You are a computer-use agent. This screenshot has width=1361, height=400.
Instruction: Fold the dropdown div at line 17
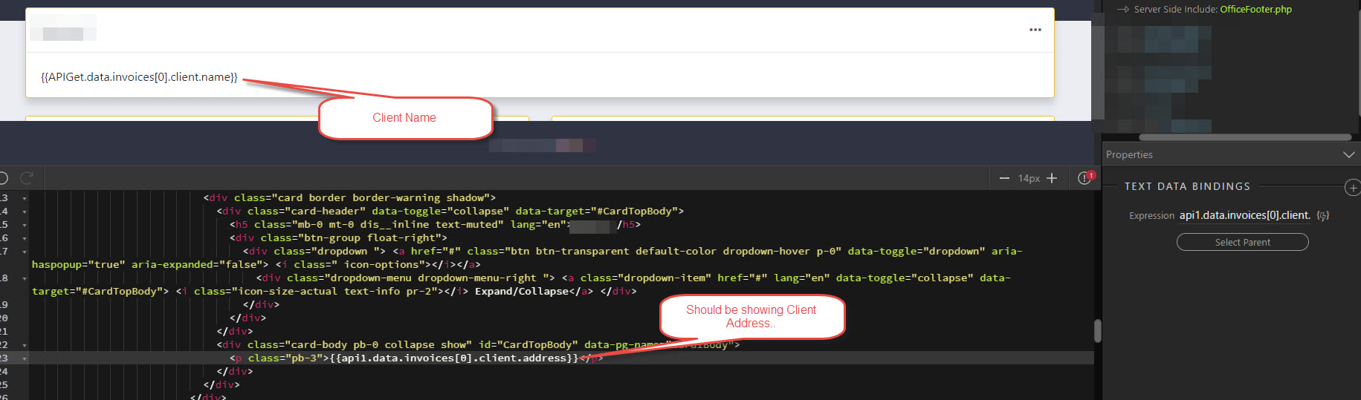point(25,252)
